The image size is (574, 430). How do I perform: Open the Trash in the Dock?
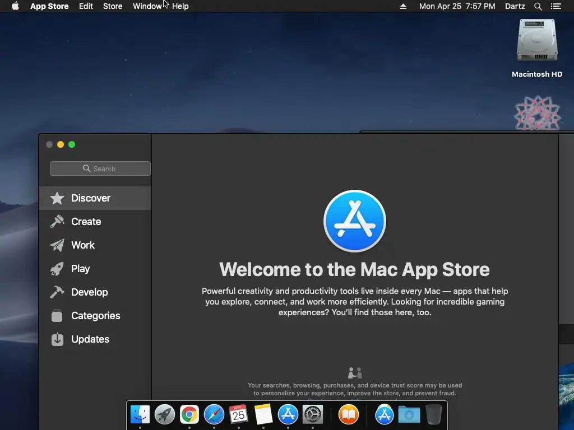(x=434, y=415)
